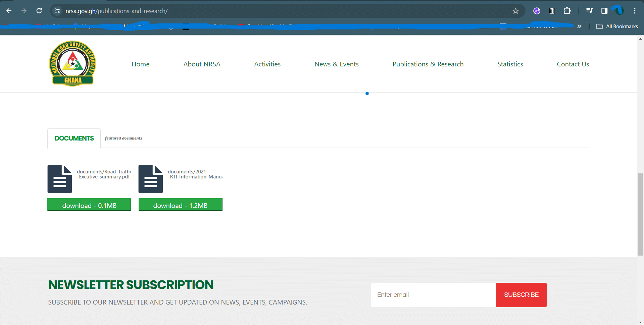Click the Road Traffic summary document icon
Viewport: 644px width, 325px height.
[60, 179]
